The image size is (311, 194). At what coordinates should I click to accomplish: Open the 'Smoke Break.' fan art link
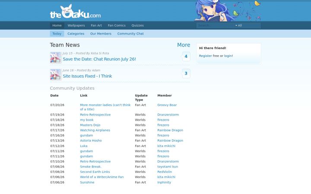91,167
